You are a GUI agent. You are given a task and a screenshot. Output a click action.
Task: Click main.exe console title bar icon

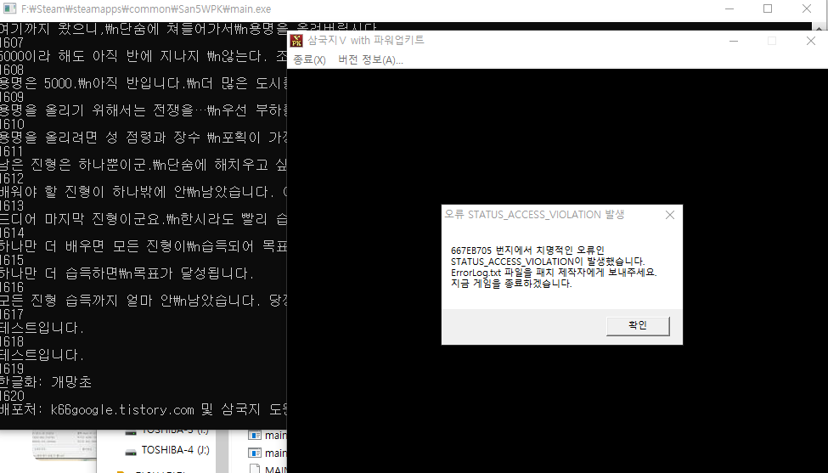coord(9,8)
